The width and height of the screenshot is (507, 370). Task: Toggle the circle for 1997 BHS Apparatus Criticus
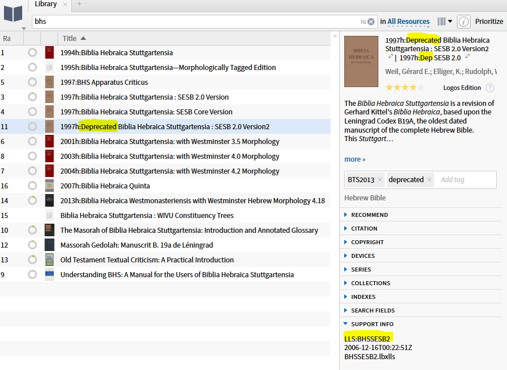point(32,82)
